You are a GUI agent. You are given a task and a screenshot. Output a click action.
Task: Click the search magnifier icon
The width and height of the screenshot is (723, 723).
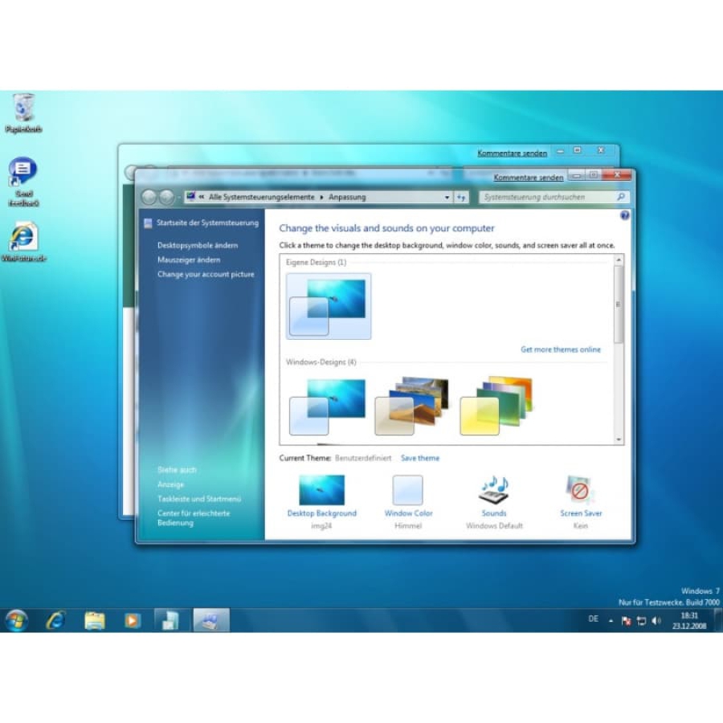(621, 197)
